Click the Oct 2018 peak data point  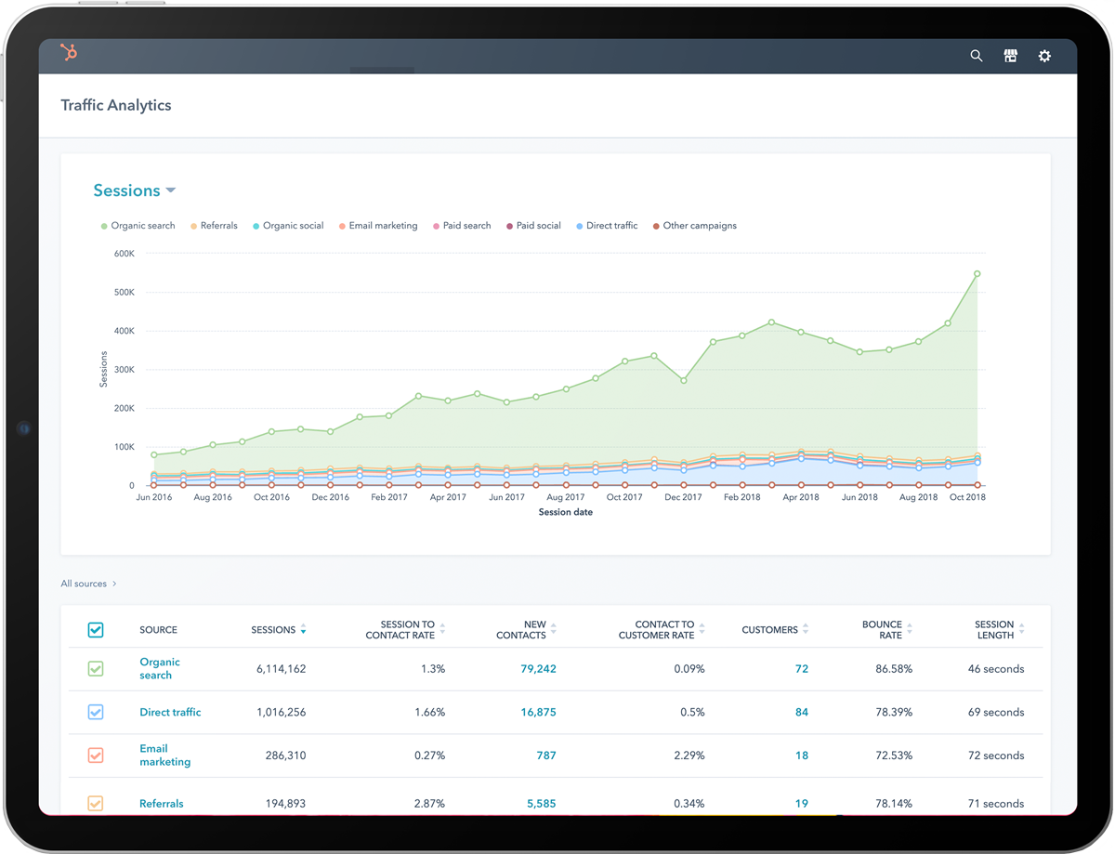click(977, 274)
